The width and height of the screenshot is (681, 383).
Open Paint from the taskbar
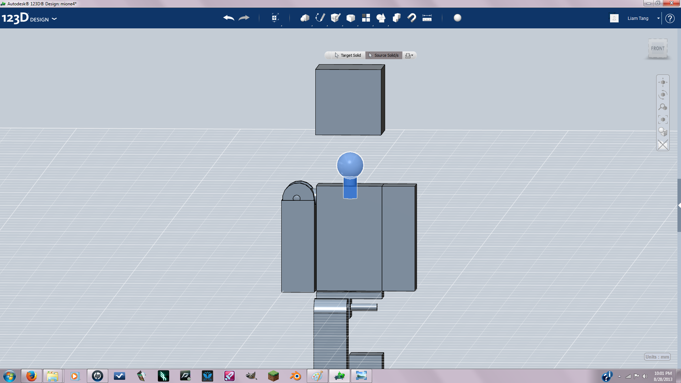(x=317, y=376)
